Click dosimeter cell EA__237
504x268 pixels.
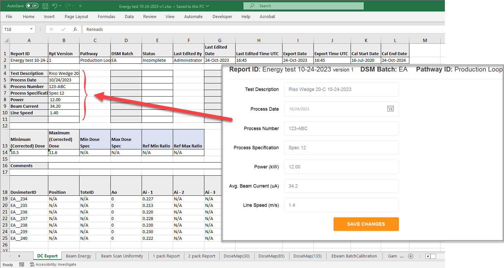coord(29,219)
